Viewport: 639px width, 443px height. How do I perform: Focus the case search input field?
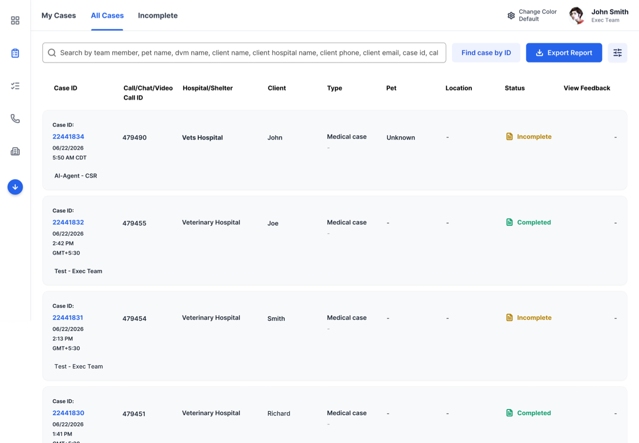(244, 53)
